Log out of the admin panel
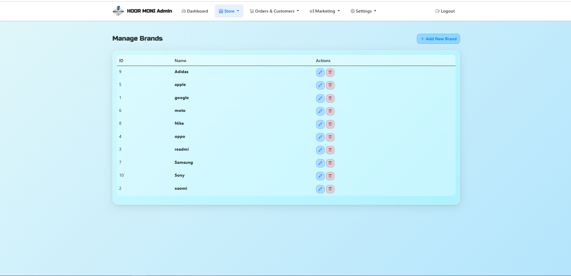571x276 pixels. tap(445, 11)
